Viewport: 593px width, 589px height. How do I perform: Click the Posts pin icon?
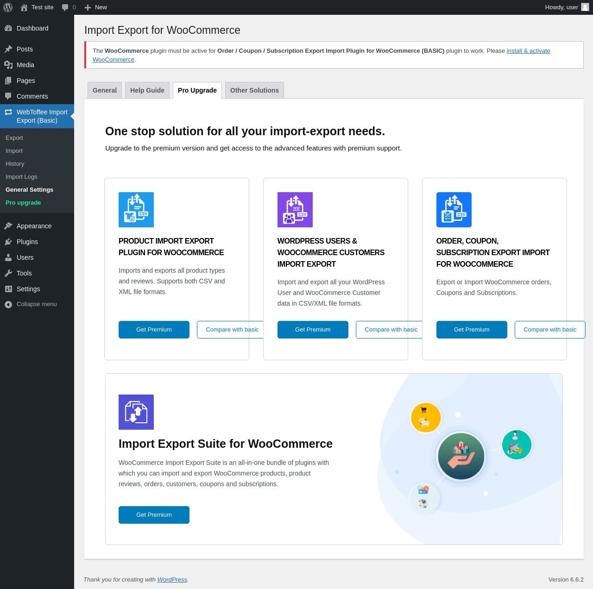point(8,49)
